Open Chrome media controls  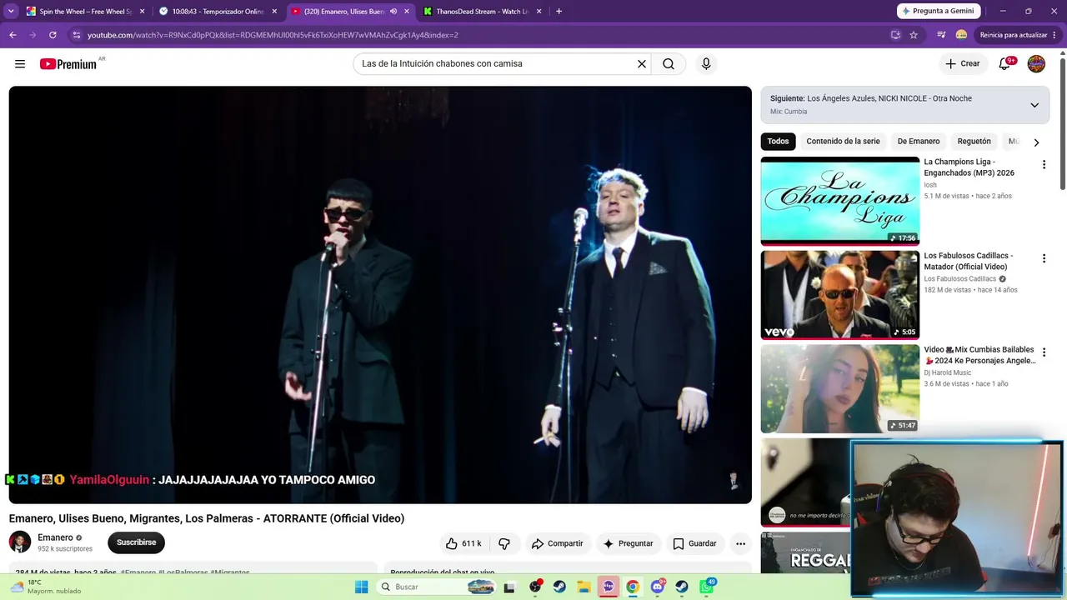coord(941,35)
